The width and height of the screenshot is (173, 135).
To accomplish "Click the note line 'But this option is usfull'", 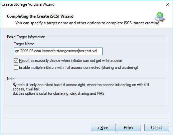I will pos(59,93).
